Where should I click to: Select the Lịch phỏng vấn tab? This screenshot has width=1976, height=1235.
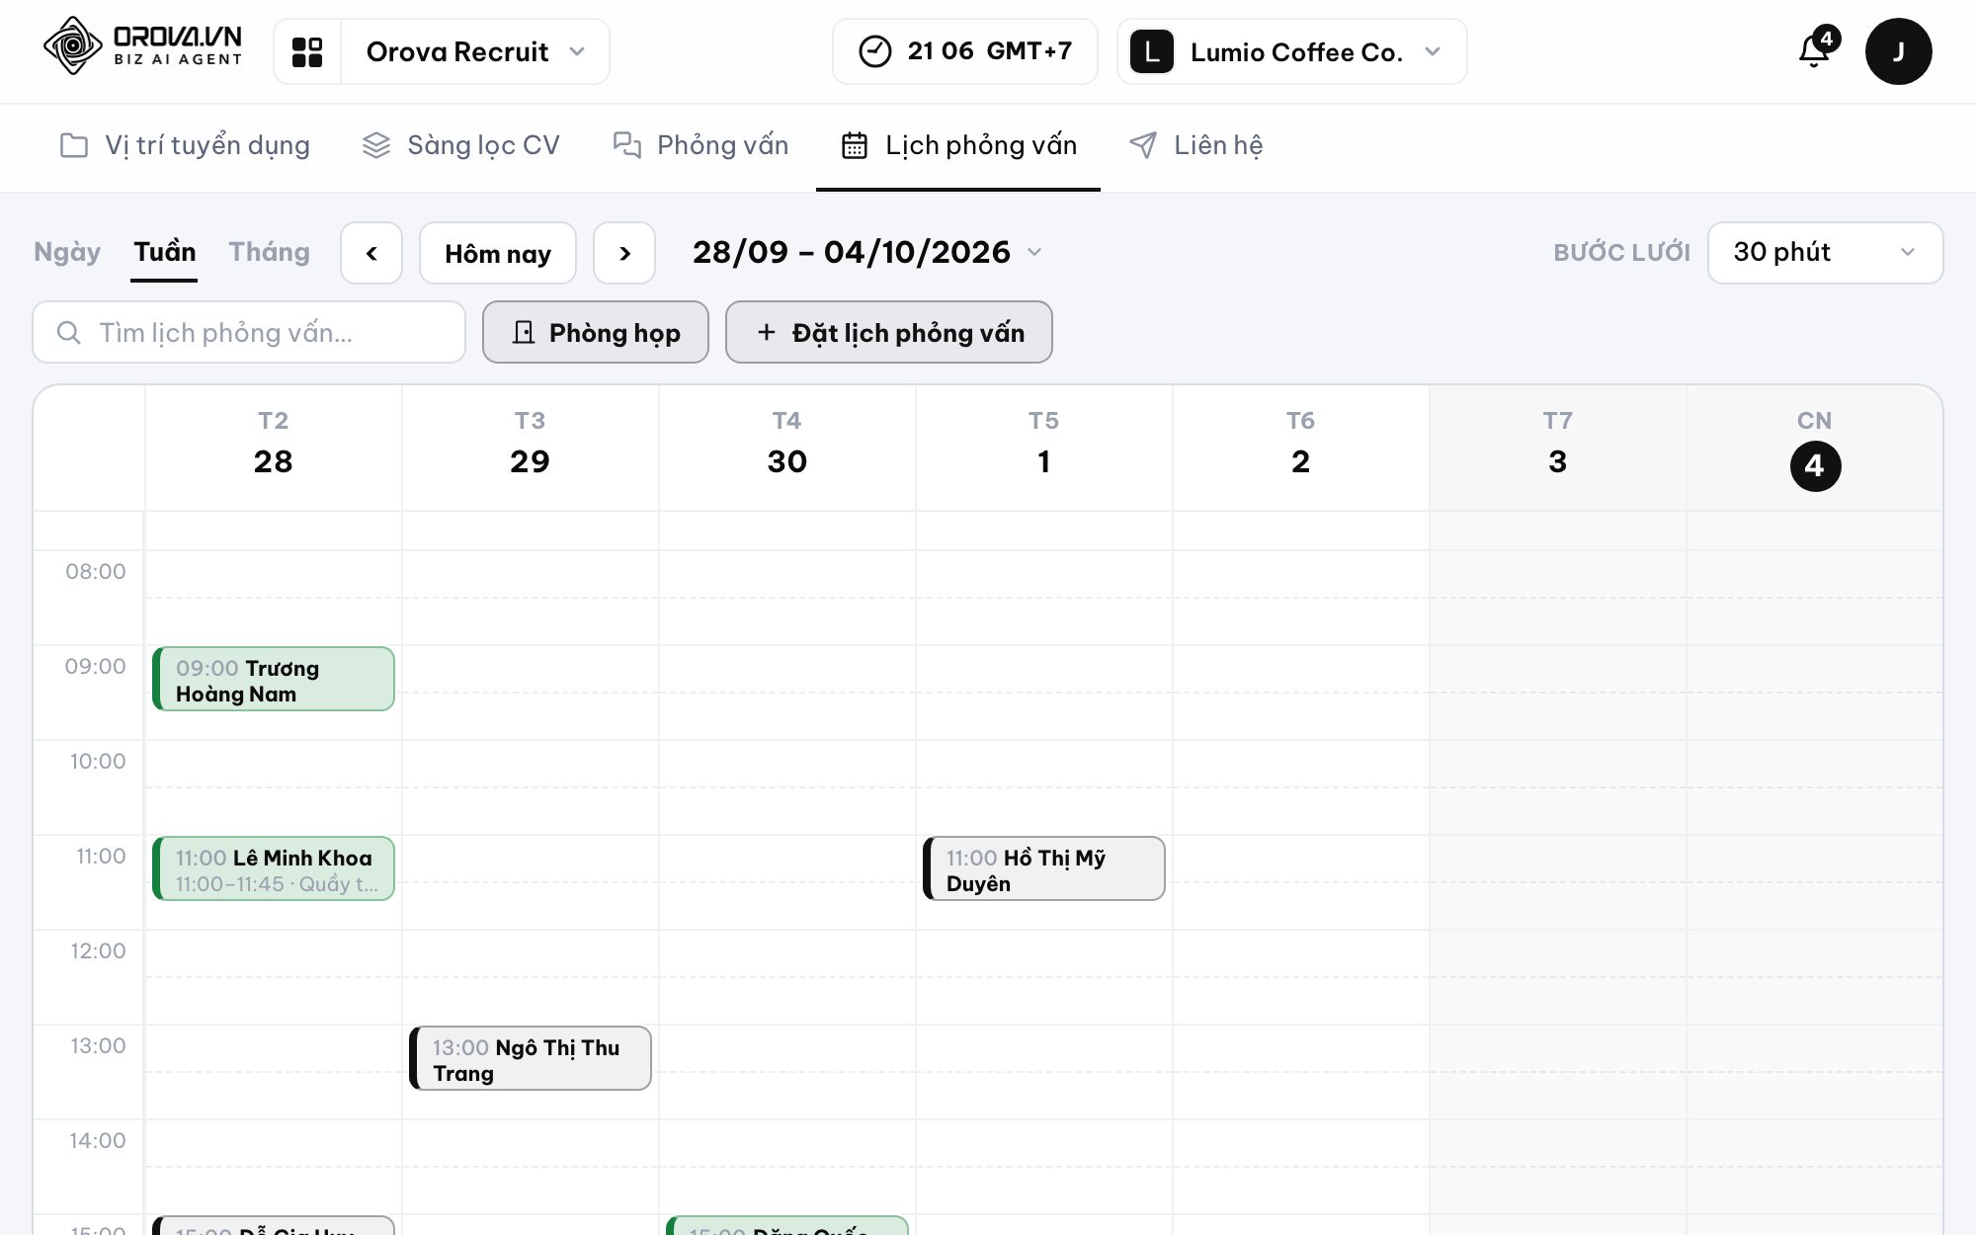[958, 145]
